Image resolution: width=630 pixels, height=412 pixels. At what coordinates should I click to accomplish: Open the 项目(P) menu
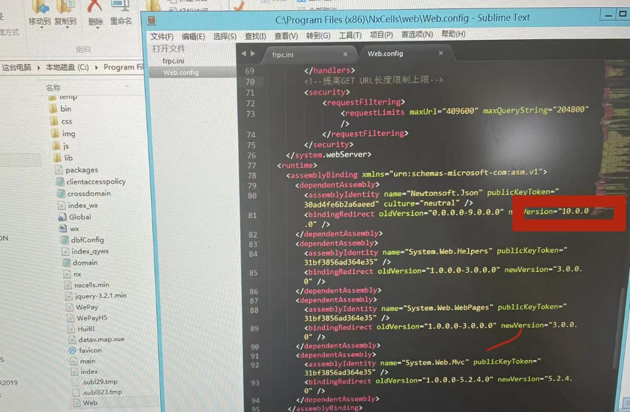[381, 35]
